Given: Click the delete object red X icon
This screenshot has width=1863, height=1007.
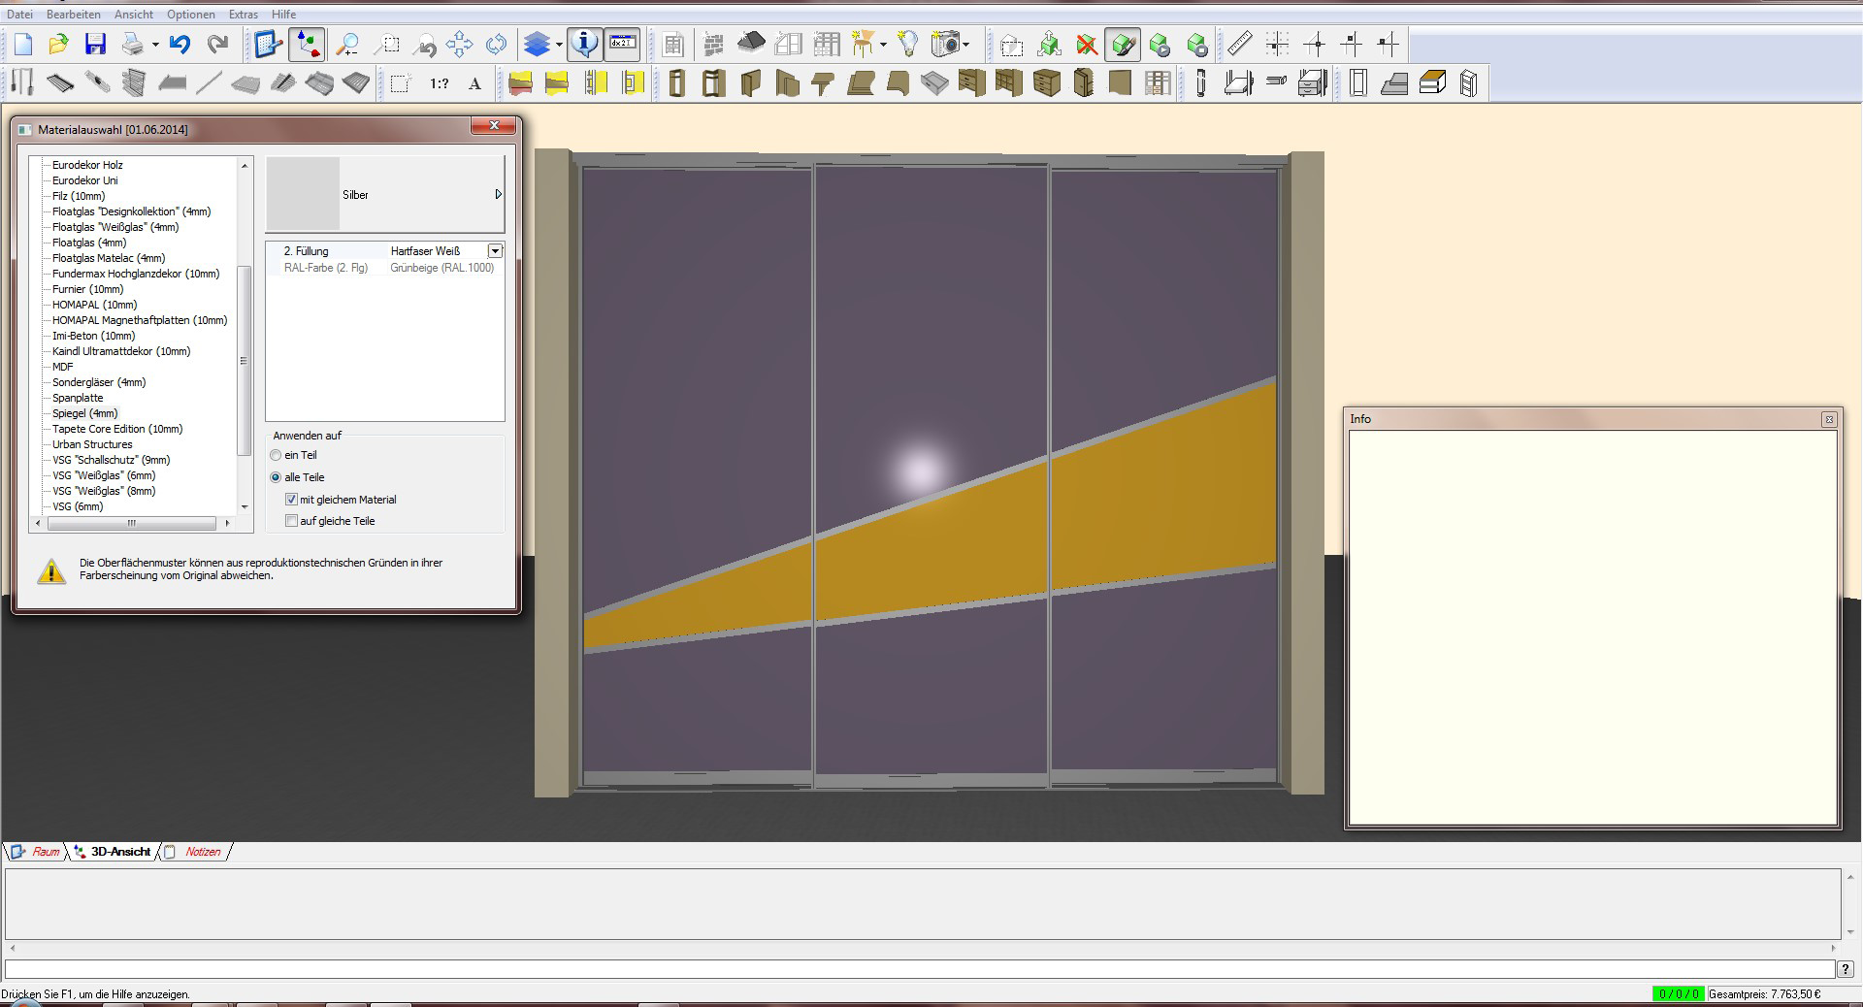Looking at the screenshot, I should [x=1087, y=45].
